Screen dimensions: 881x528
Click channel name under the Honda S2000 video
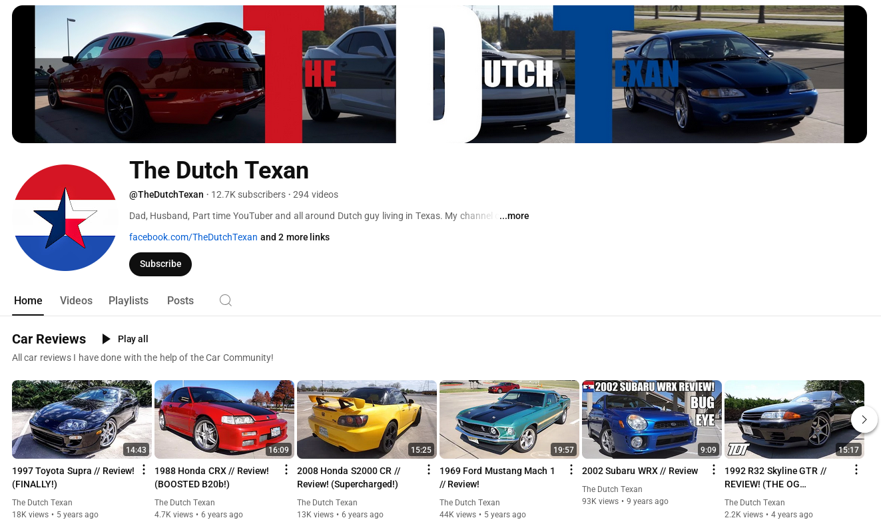click(327, 503)
